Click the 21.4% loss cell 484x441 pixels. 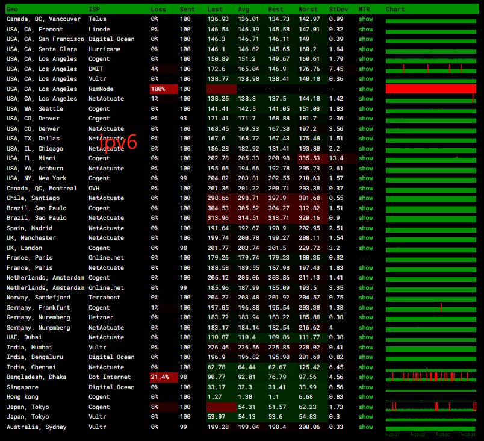tap(164, 377)
